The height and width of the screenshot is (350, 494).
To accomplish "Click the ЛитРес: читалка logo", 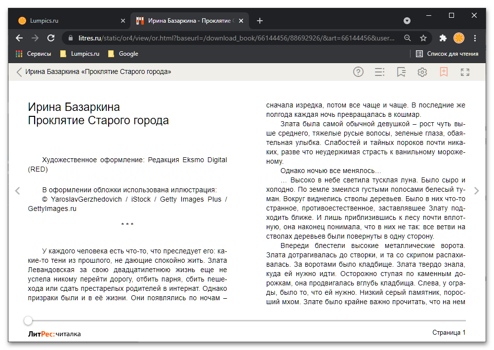I will point(54,334).
